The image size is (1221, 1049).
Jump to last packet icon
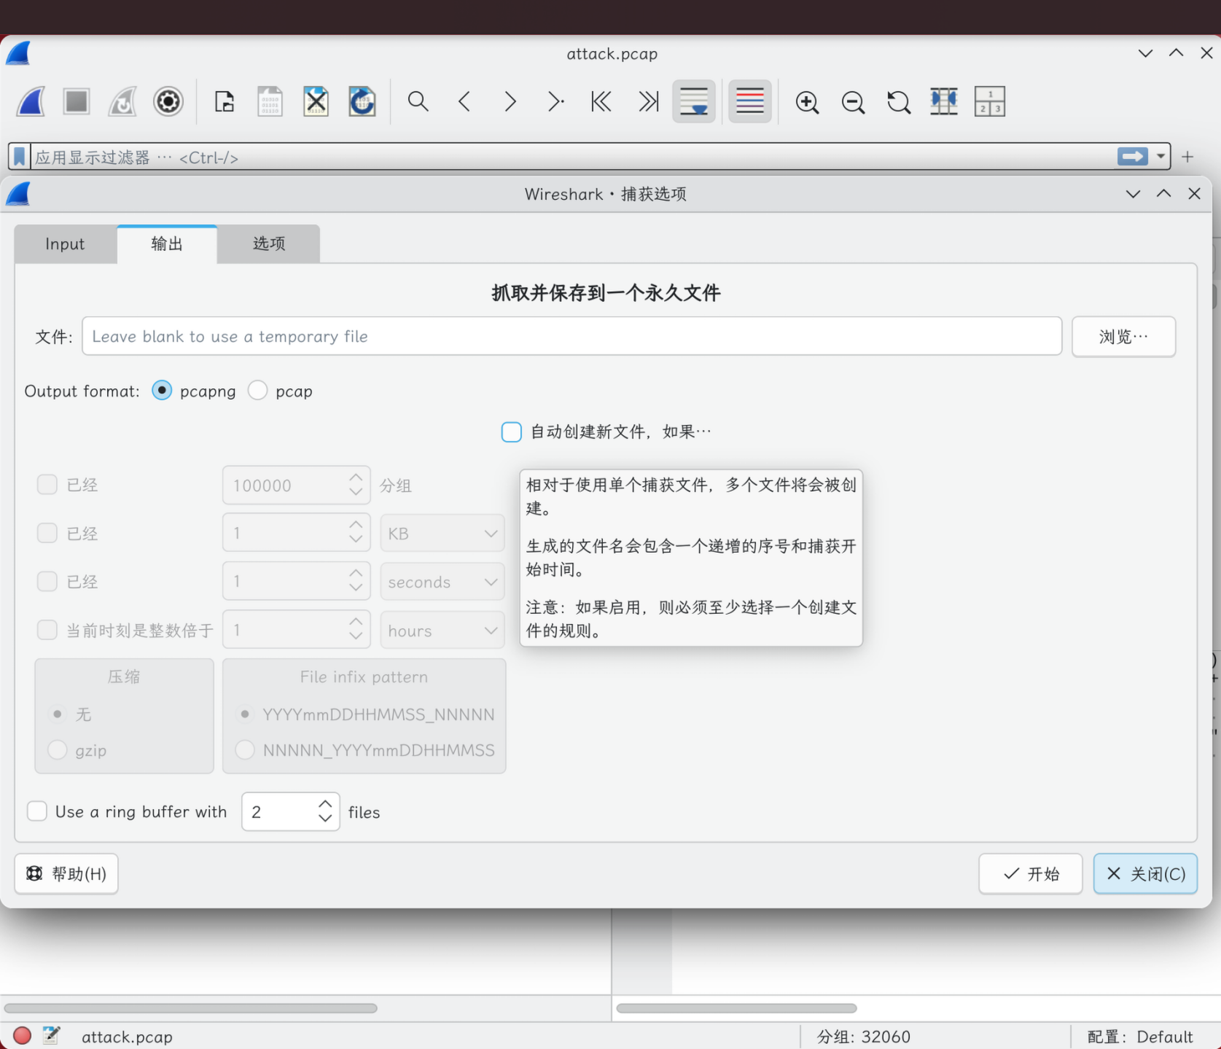tap(648, 101)
